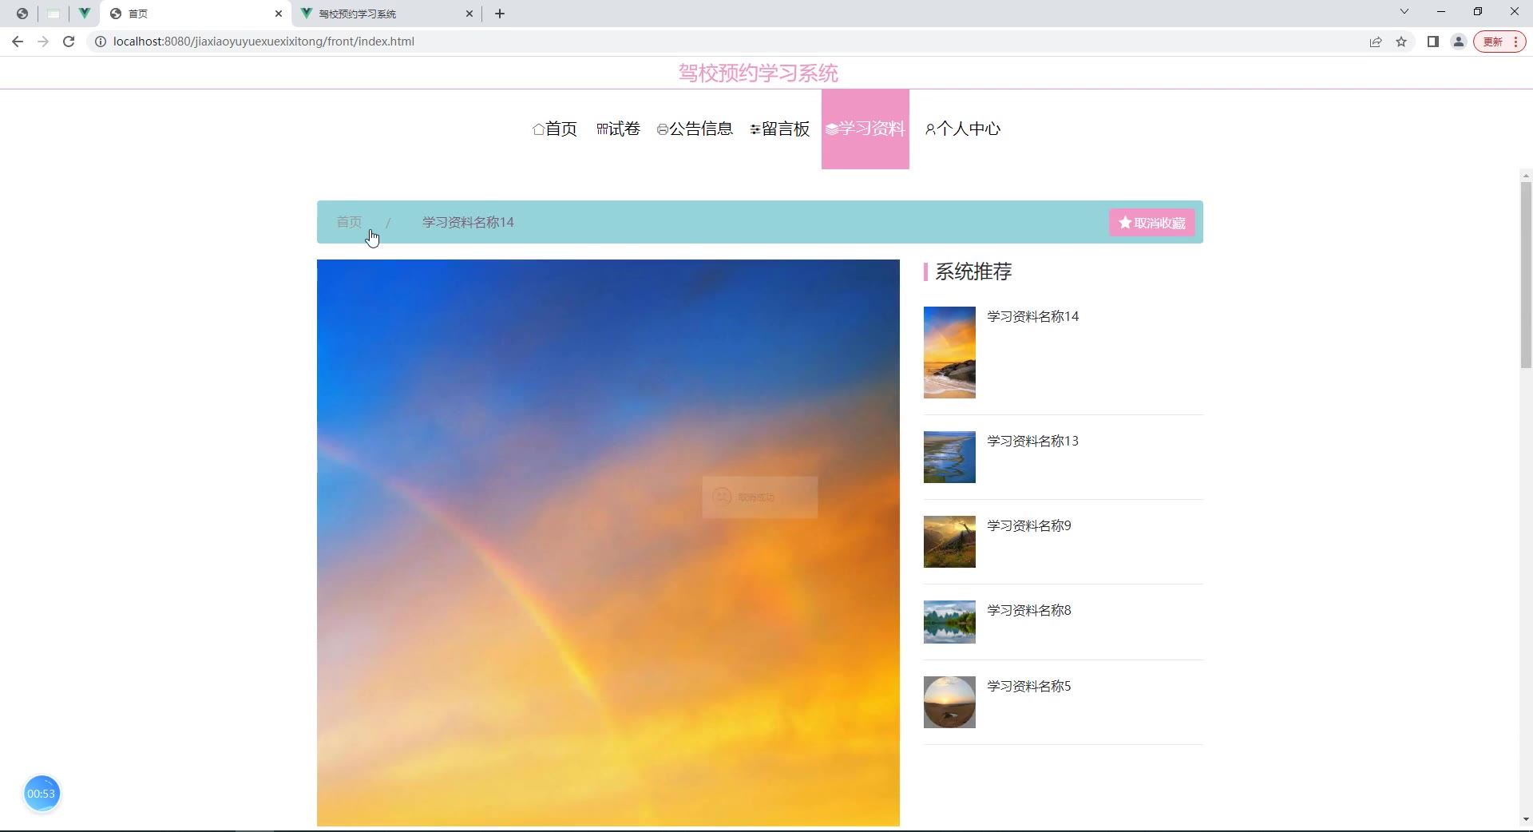Reload the current page
The height and width of the screenshot is (832, 1533).
tap(69, 42)
